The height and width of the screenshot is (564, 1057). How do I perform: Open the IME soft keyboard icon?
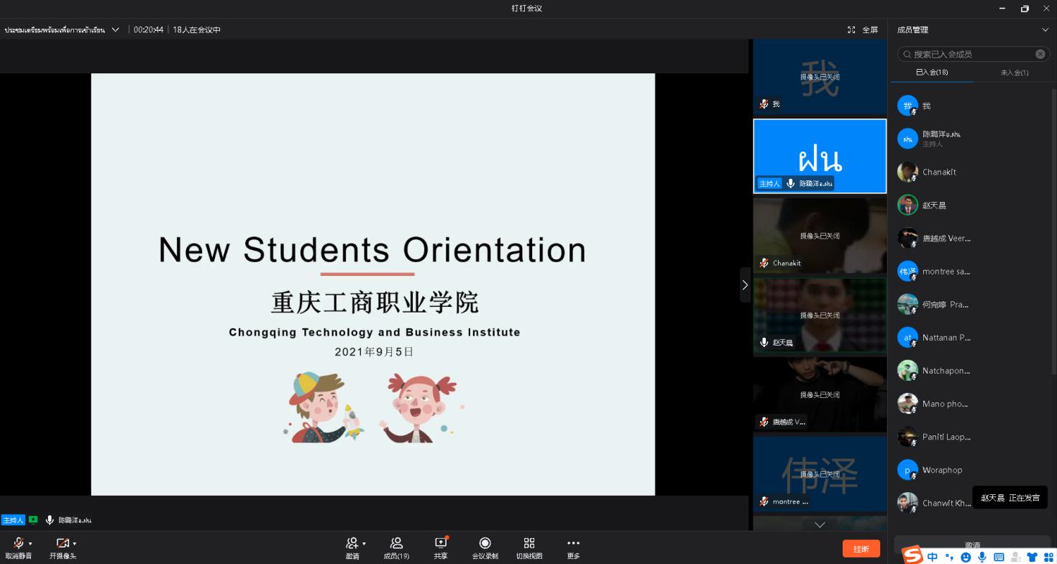tap(999, 557)
